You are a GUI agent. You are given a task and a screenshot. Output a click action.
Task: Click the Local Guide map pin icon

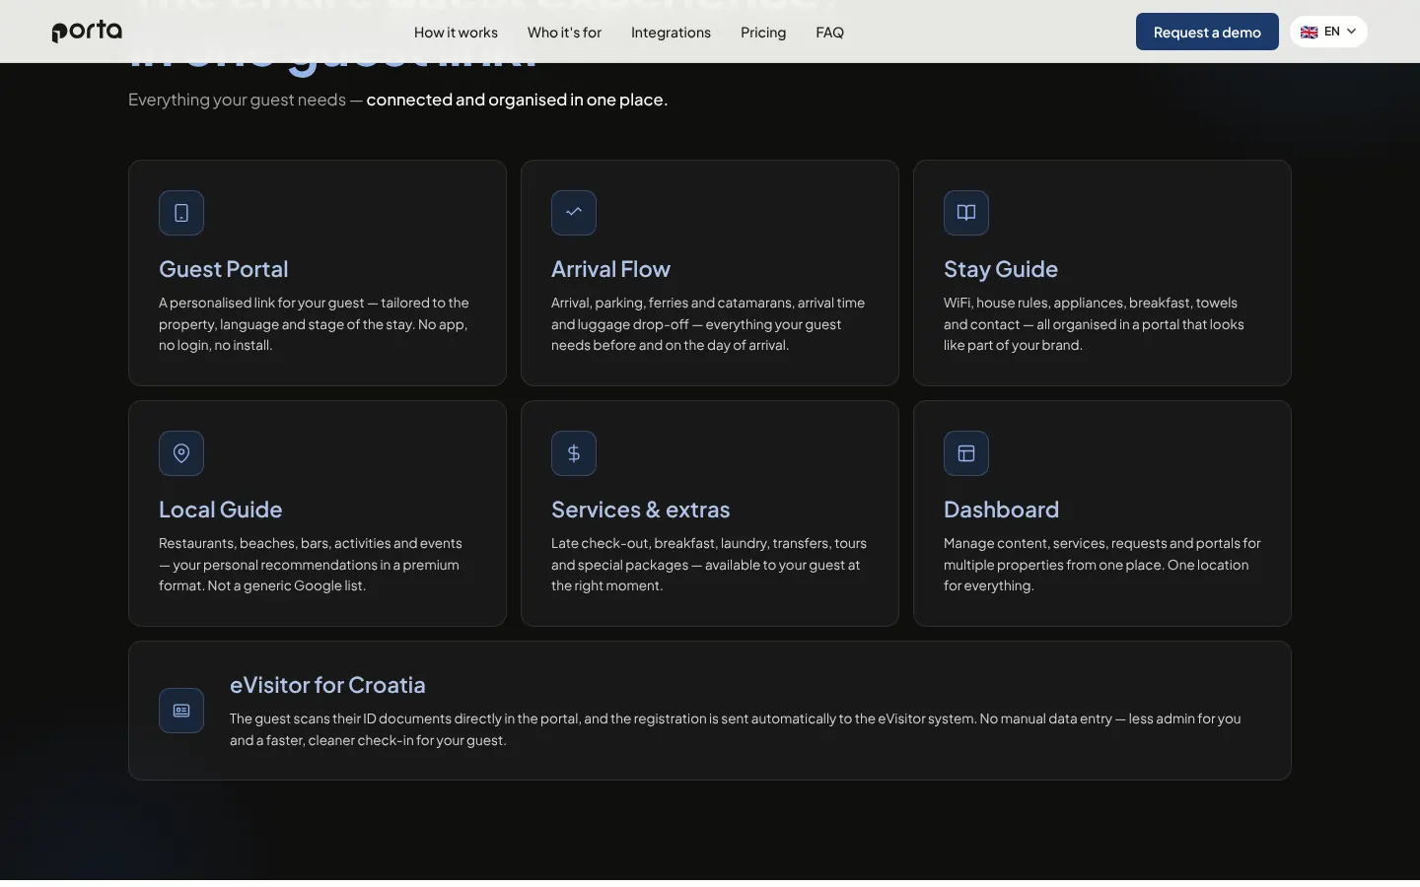(181, 453)
